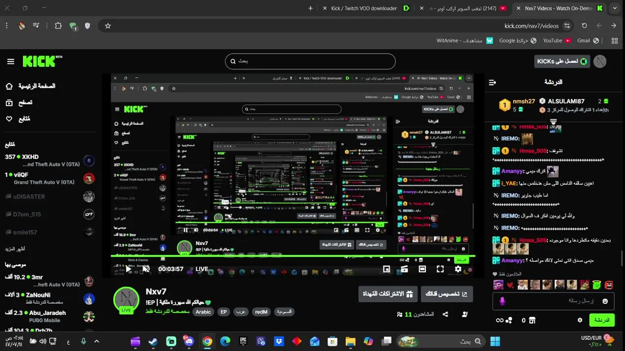Viewport: 625px width, 351px height.
Task: Reload the current page
Action: (584, 26)
